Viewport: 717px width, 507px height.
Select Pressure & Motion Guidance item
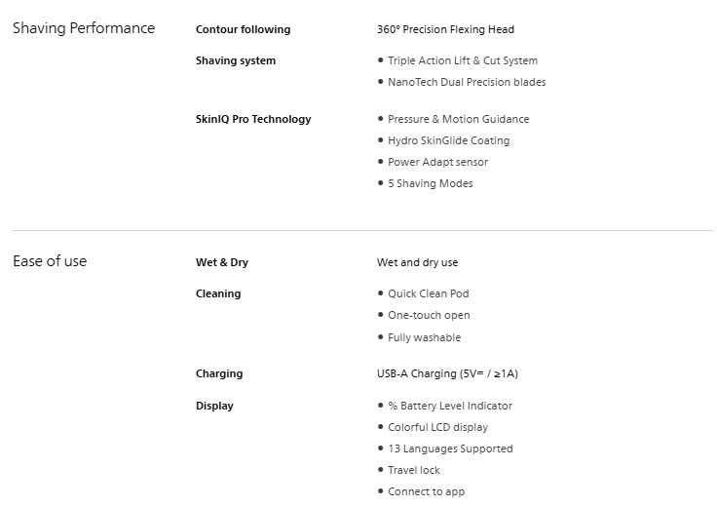(x=458, y=119)
